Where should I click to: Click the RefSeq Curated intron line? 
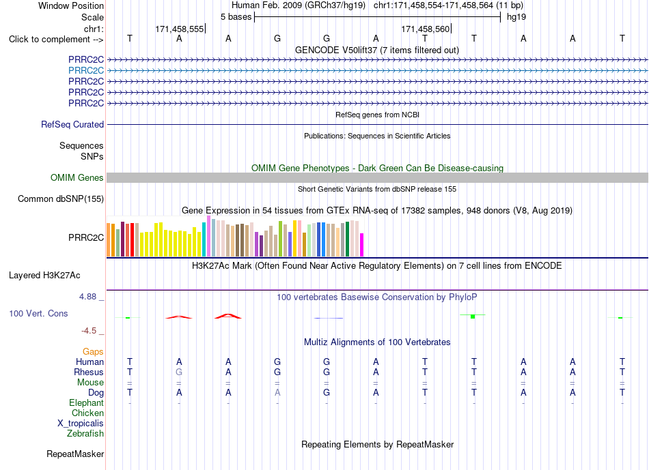(377, 124)
